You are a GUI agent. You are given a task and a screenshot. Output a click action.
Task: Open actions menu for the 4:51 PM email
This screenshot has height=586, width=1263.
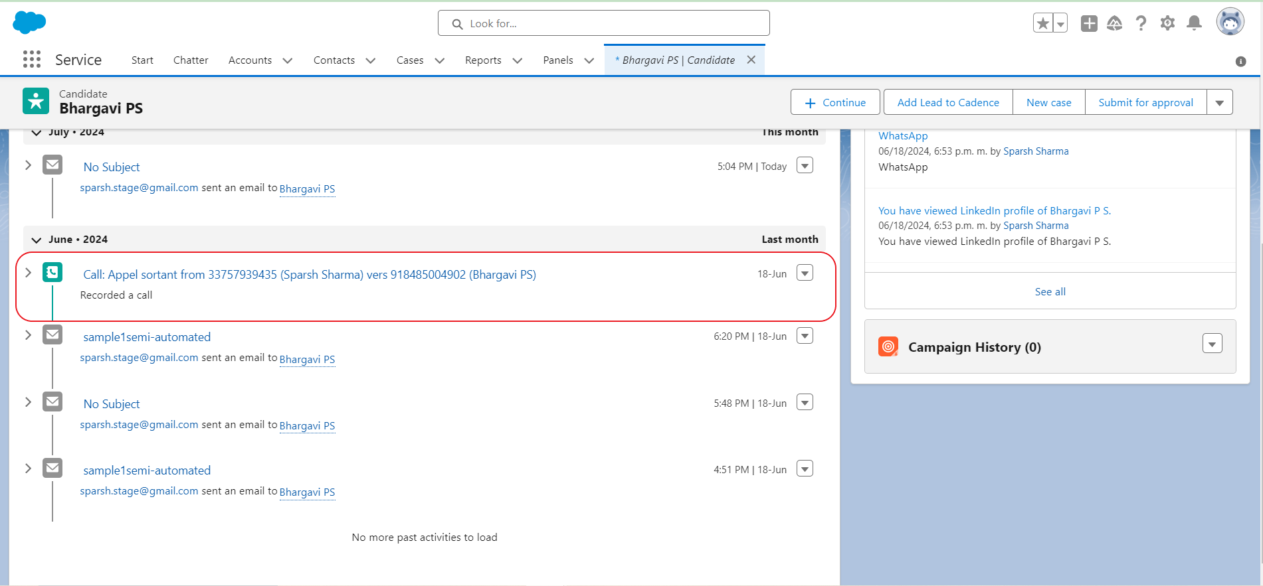[805, 469]
